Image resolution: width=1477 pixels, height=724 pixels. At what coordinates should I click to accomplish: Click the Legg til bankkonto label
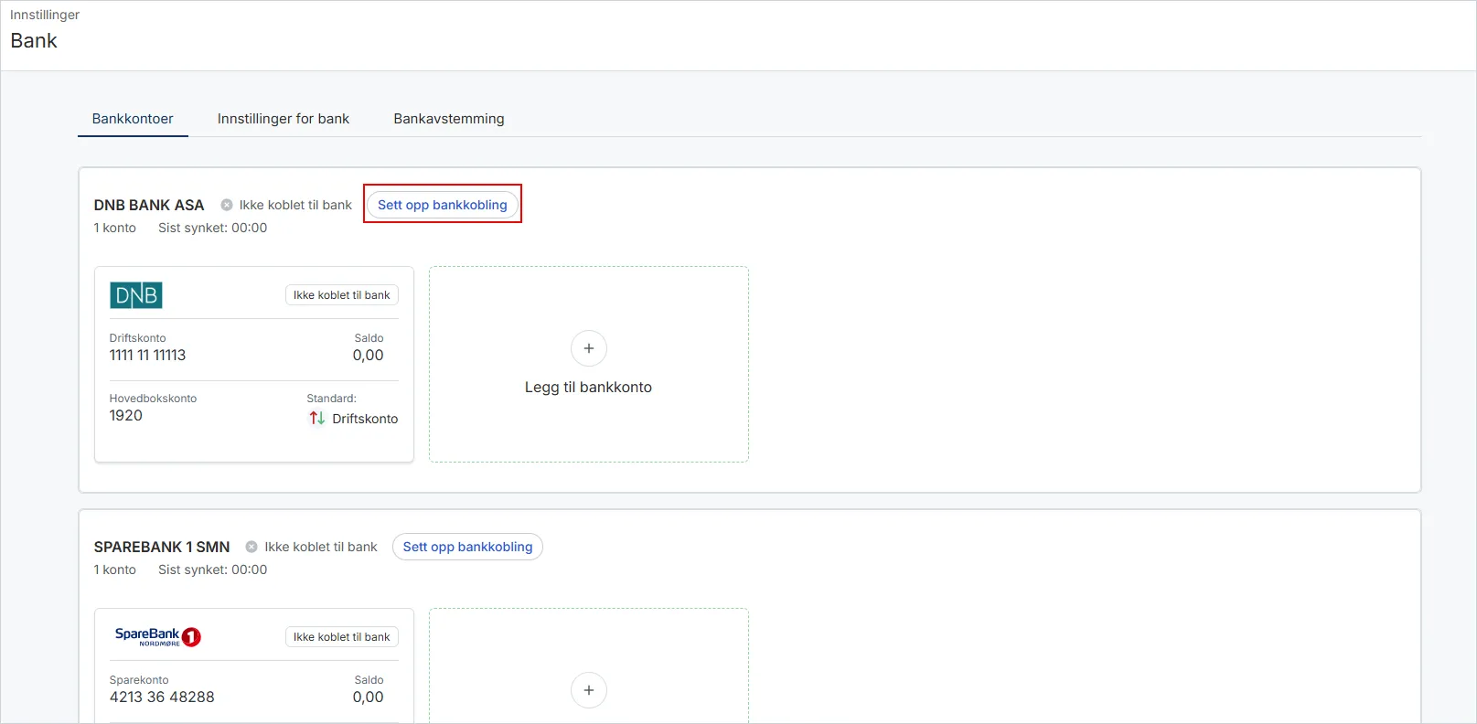coord(589,388)
